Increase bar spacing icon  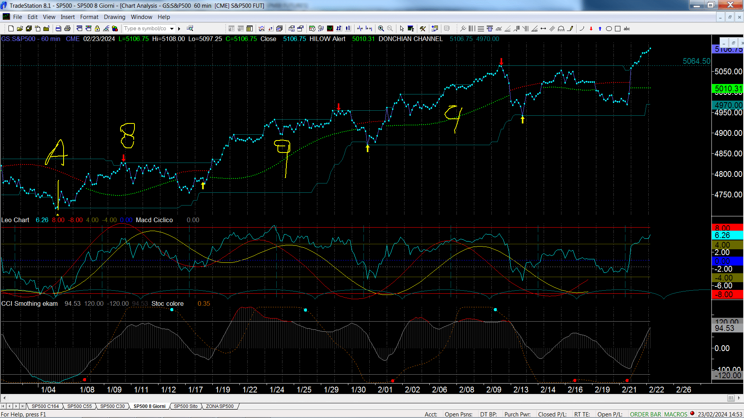[369, 29]
